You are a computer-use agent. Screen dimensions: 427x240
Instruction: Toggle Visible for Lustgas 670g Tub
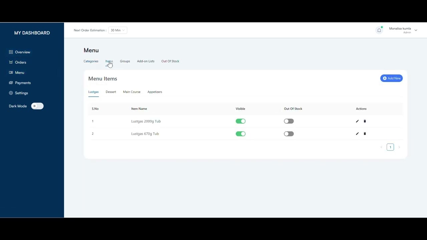click(x=241, y=134)
